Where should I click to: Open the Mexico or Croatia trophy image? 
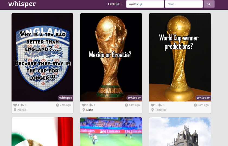tap(111, 57)
